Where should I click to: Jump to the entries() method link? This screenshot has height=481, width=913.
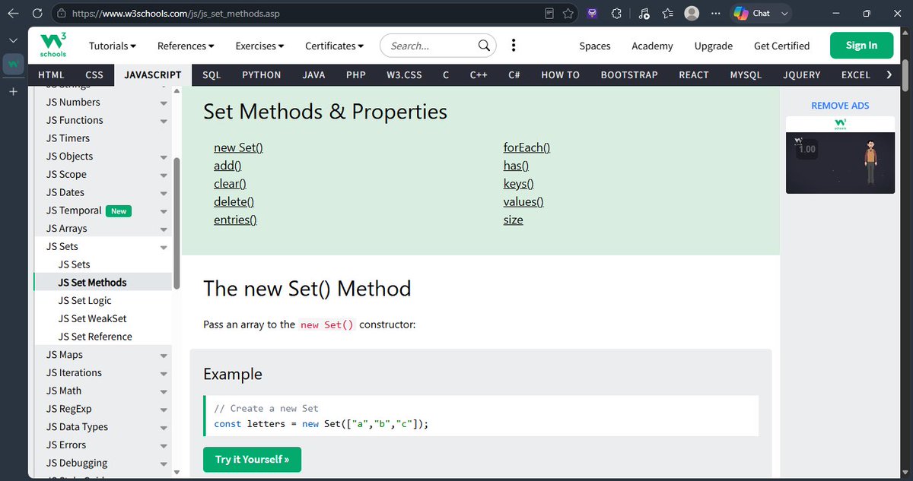[x=235, y=220]
